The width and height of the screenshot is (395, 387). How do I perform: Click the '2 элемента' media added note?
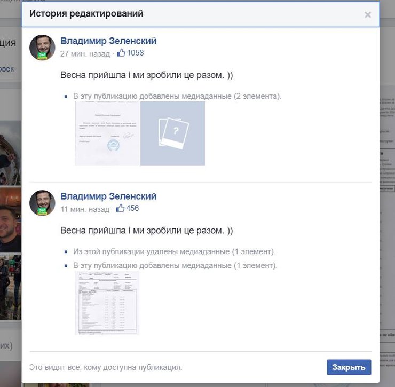click(177, 97)
